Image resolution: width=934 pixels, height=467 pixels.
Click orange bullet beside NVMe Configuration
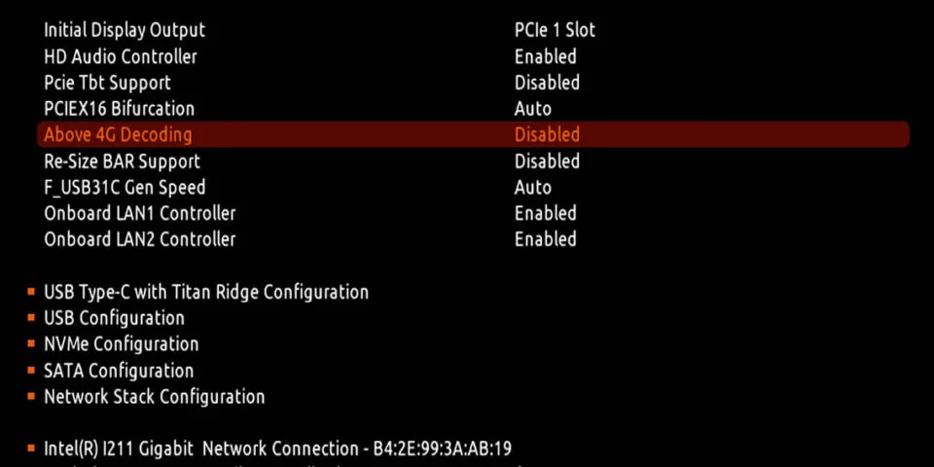pyautogui.click(x=31, y=344)
